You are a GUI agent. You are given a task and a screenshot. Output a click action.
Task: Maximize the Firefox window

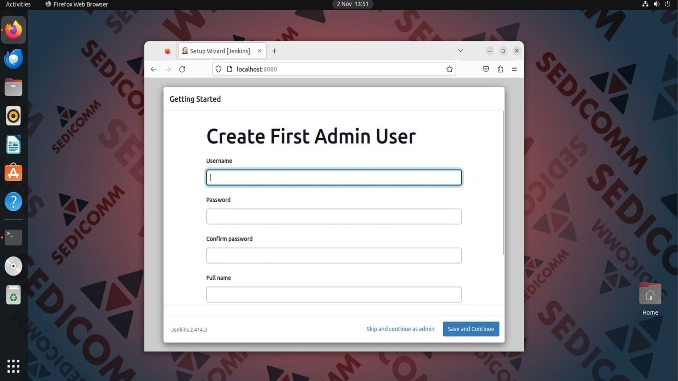pos(503,51)
